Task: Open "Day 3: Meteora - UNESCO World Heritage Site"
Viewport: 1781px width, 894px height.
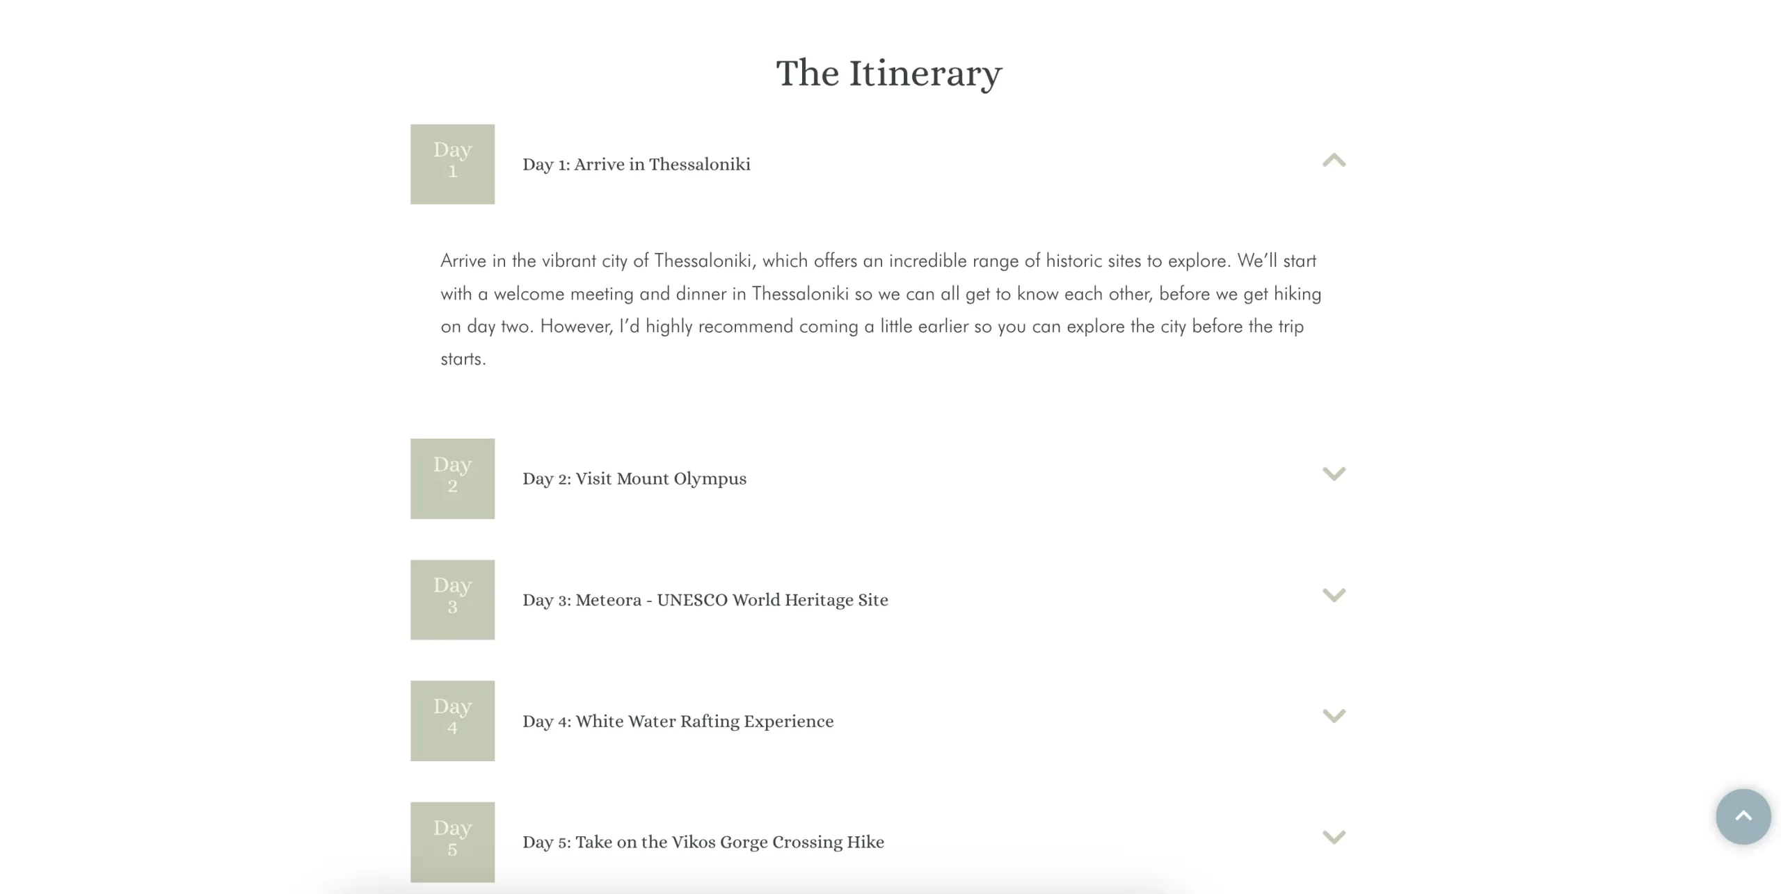Action: point(705,600)
